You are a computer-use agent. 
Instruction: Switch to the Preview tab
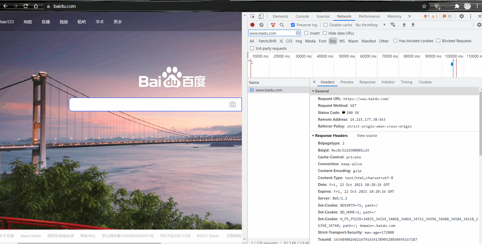[x=347, y=82]
